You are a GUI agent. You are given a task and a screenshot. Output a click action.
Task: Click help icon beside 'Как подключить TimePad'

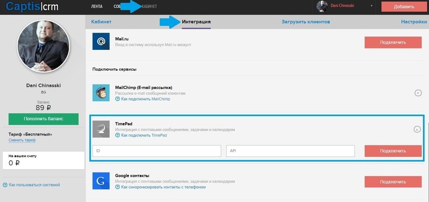coord(118,135)
